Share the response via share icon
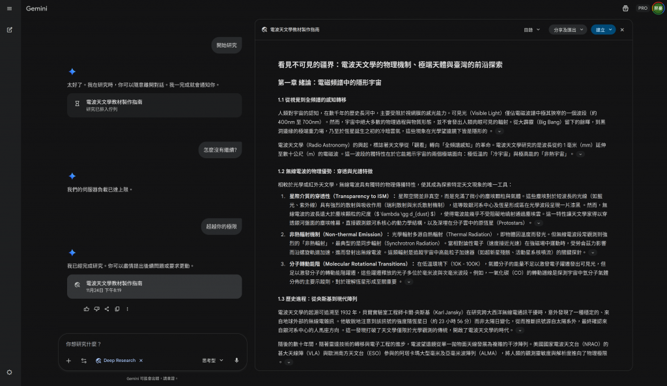 pos(107,309)
